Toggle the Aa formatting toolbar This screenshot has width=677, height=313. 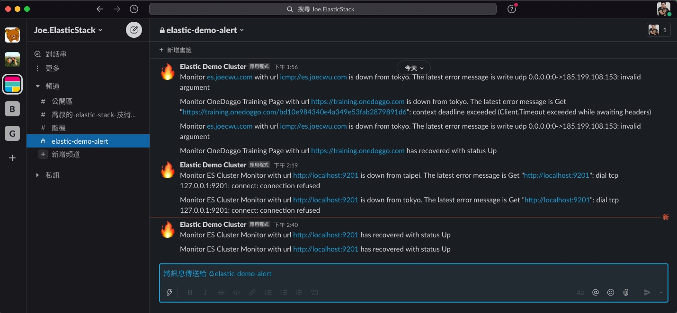(580, 292)
